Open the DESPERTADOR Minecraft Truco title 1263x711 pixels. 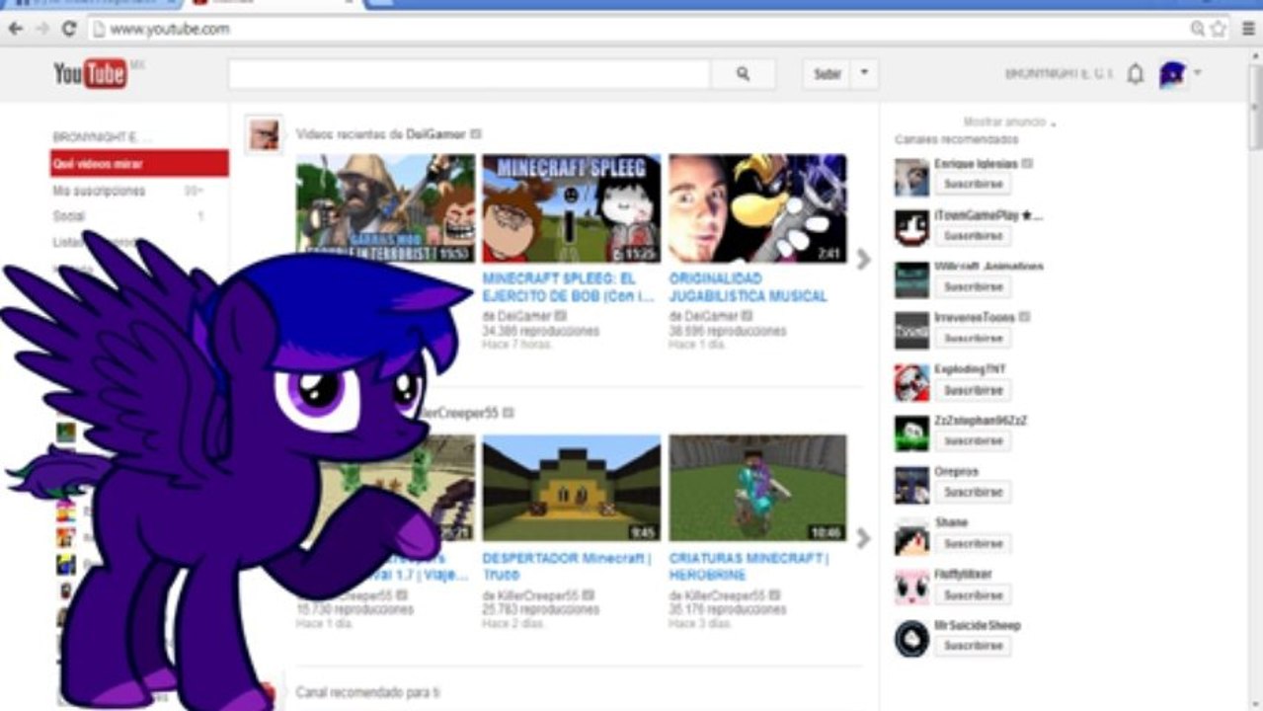(x=567, y=566)
